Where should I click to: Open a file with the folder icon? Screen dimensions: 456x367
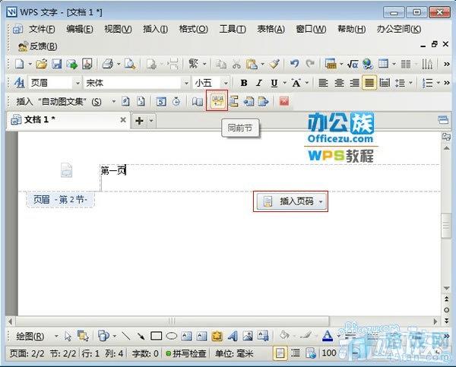point(42,64)
